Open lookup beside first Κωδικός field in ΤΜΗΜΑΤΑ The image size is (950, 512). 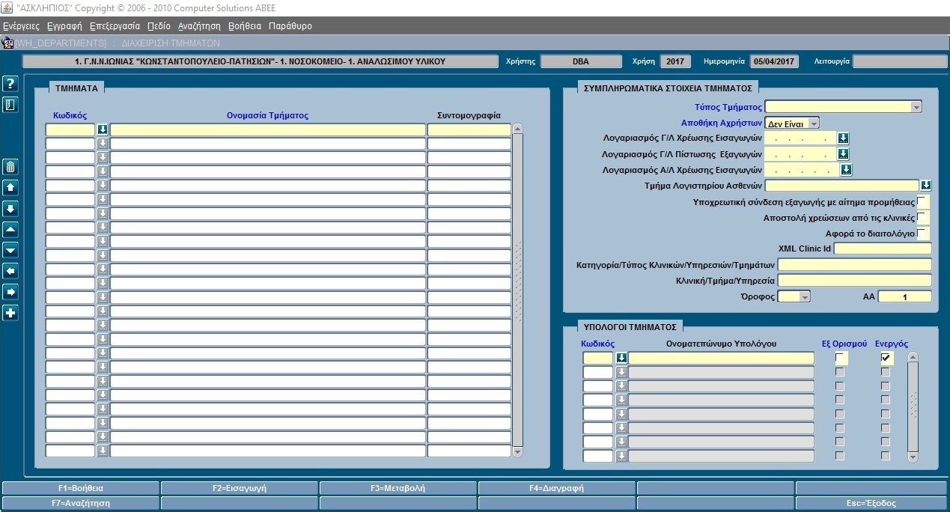[x=103, y=129]
